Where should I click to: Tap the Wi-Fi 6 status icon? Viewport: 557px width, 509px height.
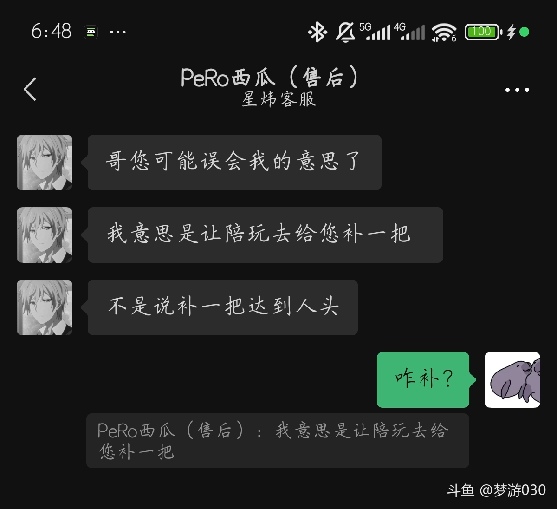444,32
